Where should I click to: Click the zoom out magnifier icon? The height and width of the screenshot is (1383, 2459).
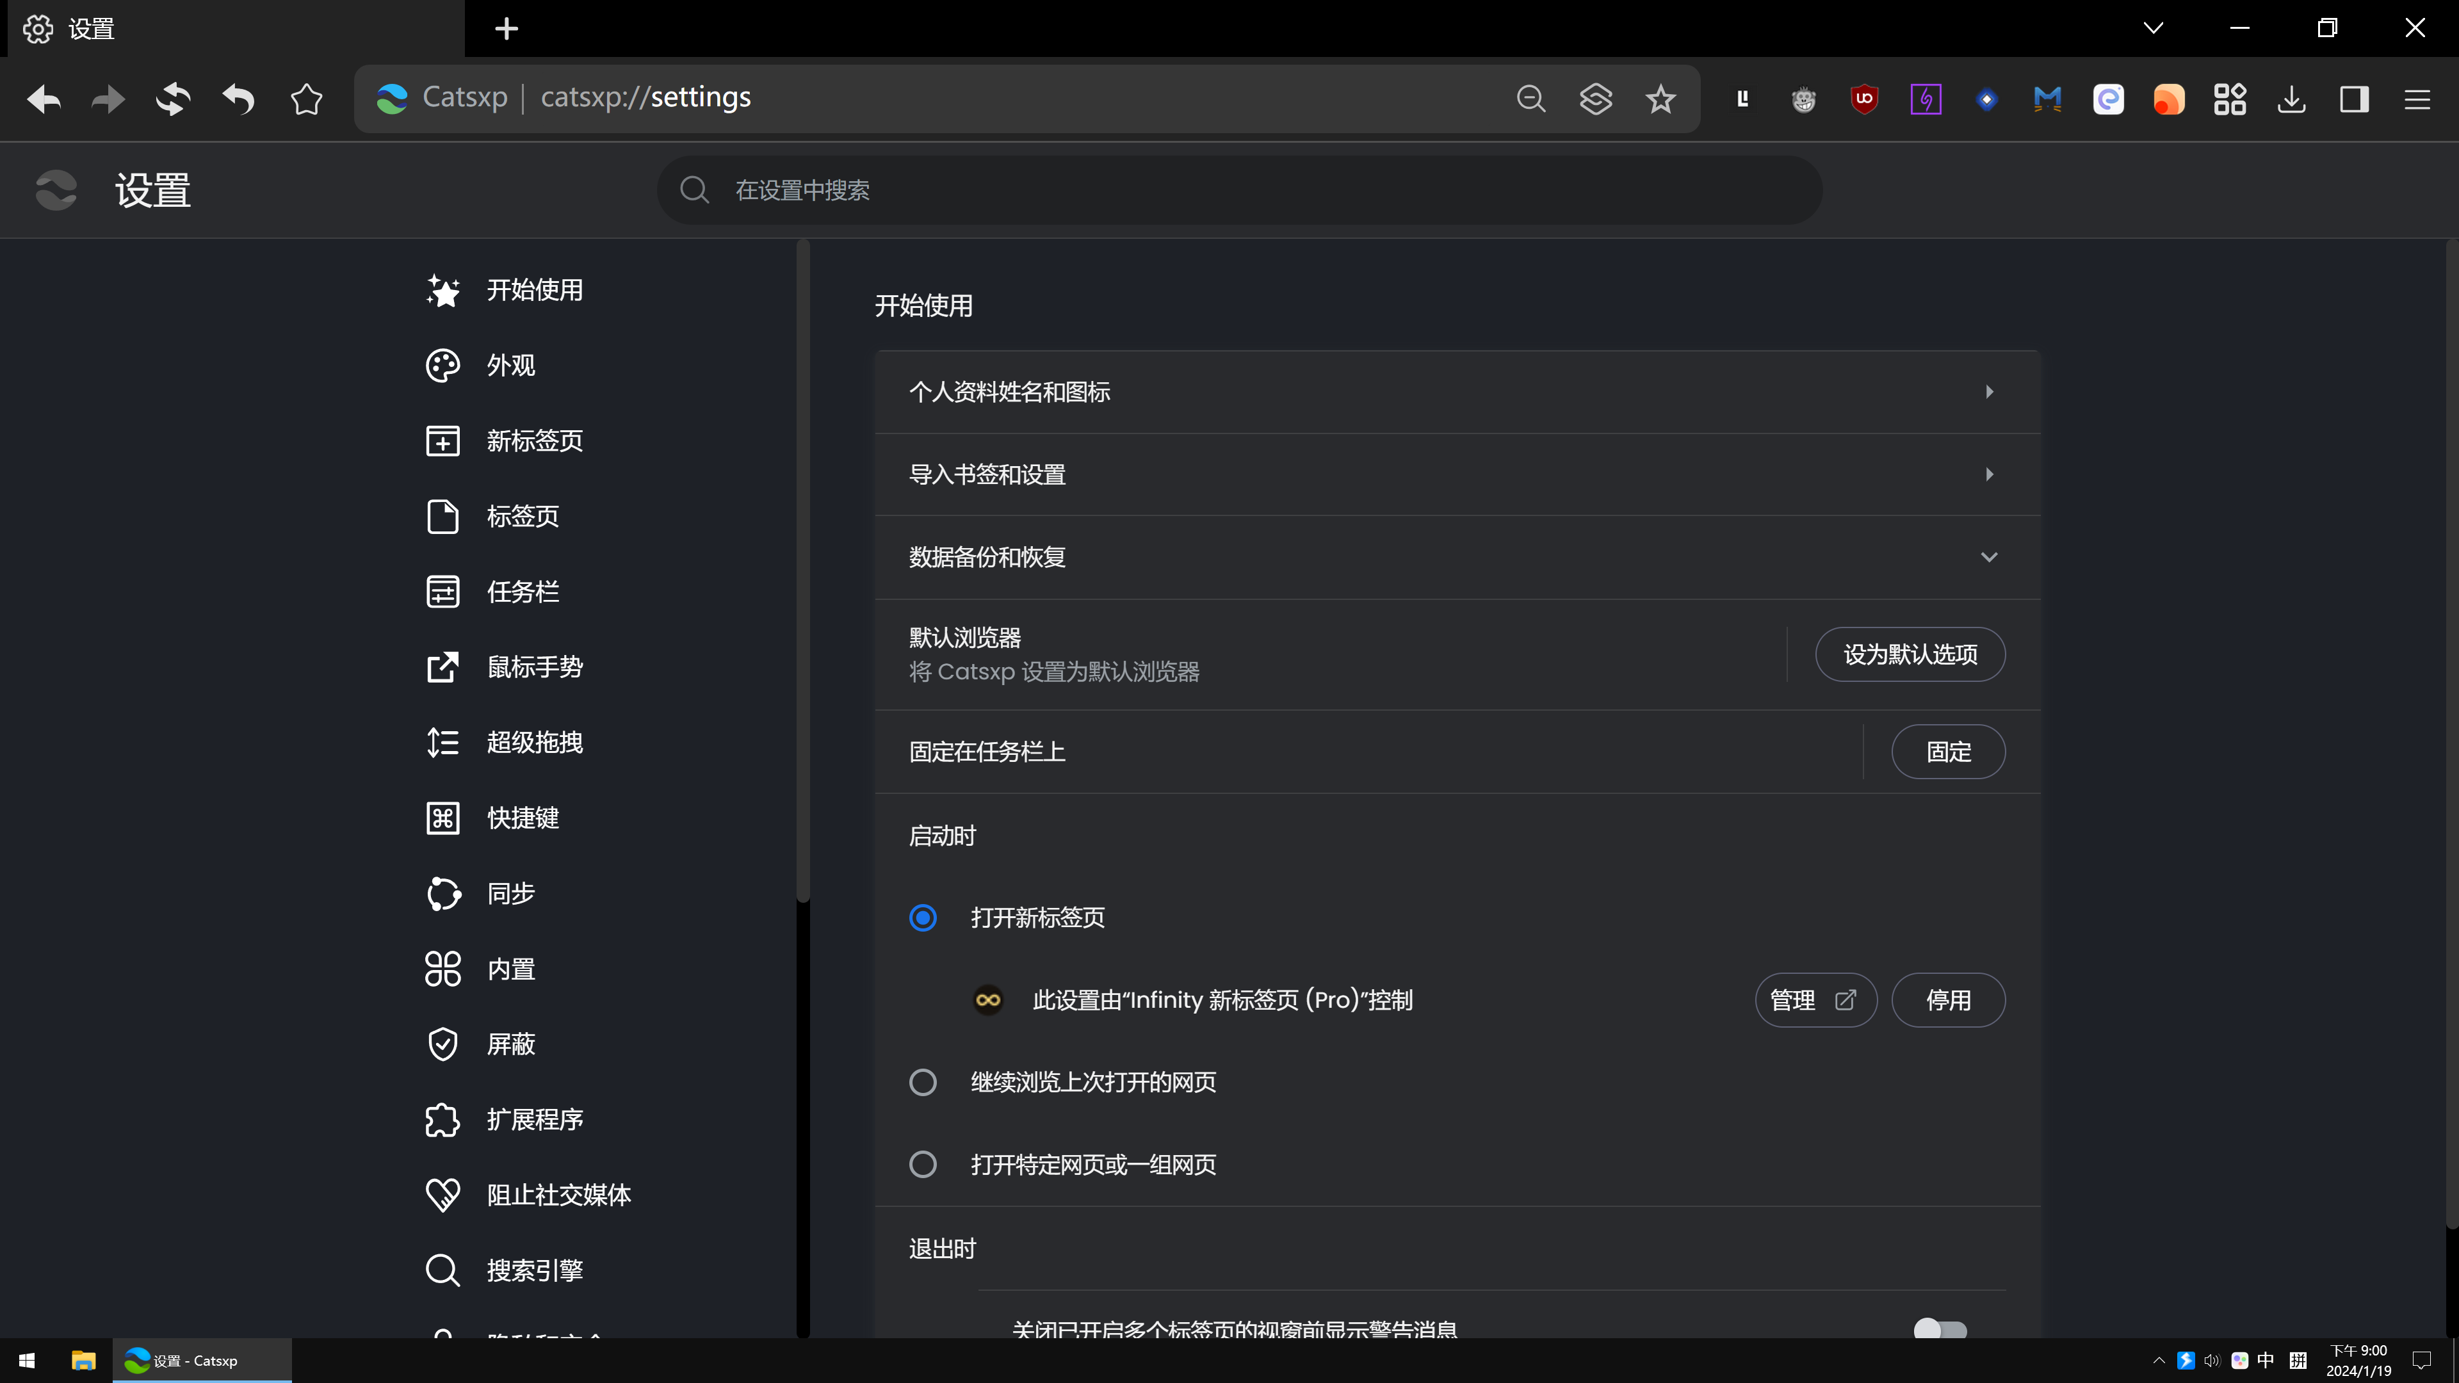tap(1530, 99)
